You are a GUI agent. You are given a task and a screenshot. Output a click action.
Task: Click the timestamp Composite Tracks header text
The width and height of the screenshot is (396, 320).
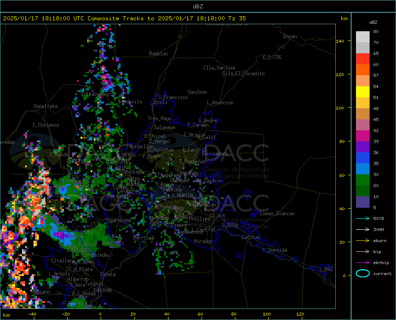(x=124, y=18)
